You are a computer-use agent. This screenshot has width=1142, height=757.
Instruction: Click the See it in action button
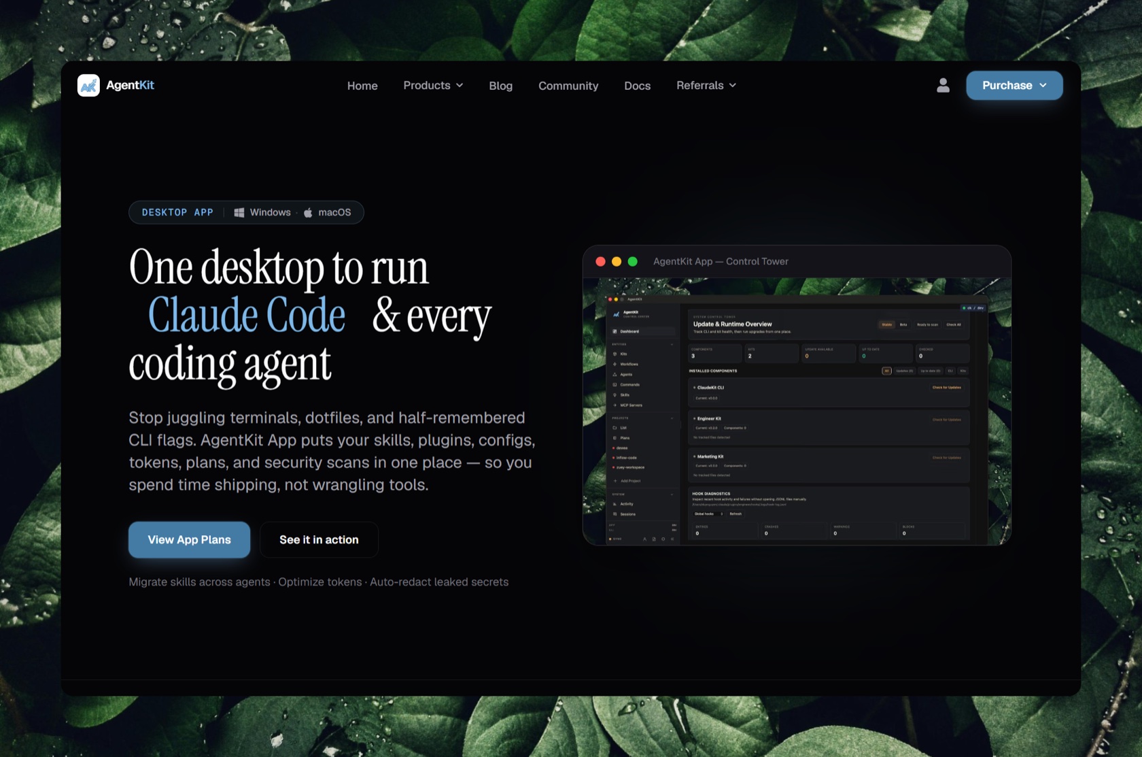point(319,540)
